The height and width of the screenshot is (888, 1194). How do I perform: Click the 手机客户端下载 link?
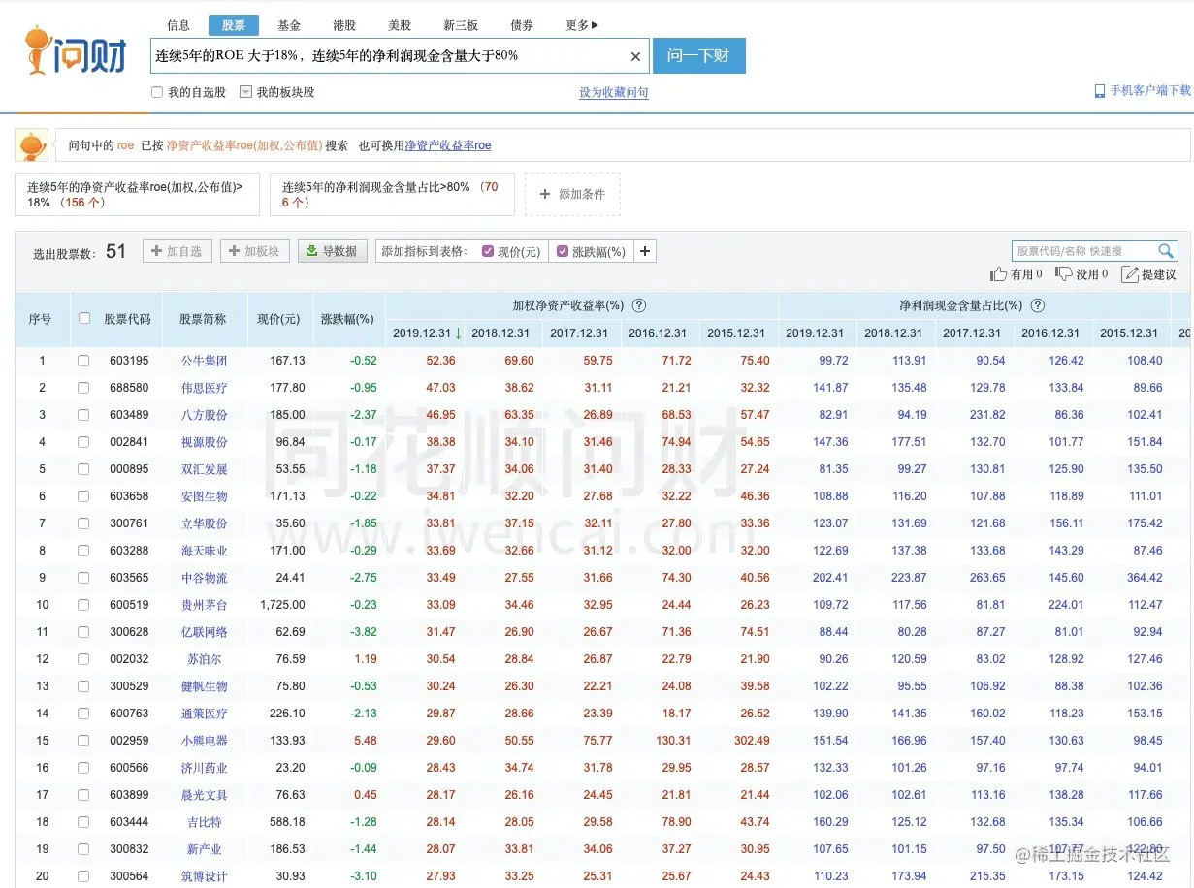(1149, 90)
